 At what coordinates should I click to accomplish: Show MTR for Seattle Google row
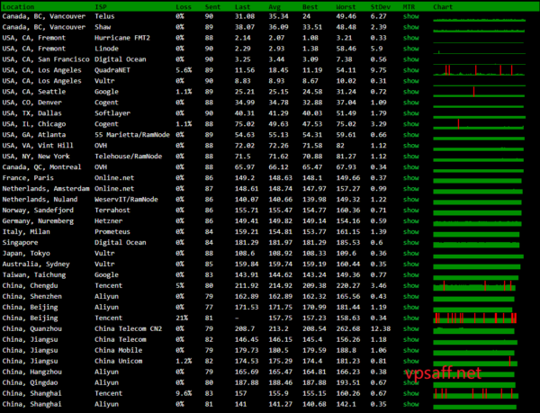[411, 92]
